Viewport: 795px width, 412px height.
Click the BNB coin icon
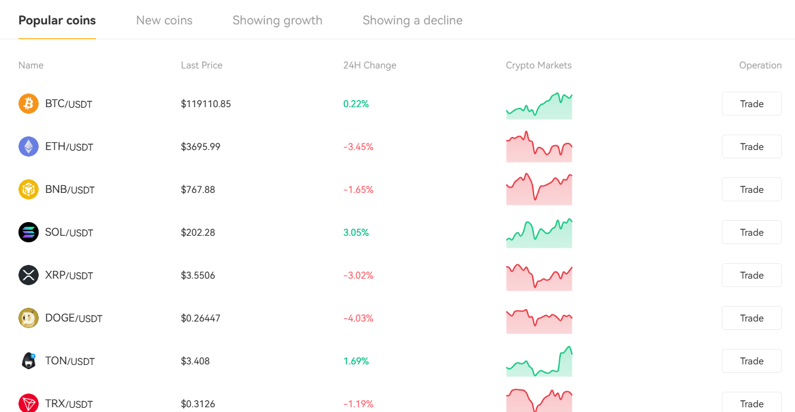tap(29, 189)
